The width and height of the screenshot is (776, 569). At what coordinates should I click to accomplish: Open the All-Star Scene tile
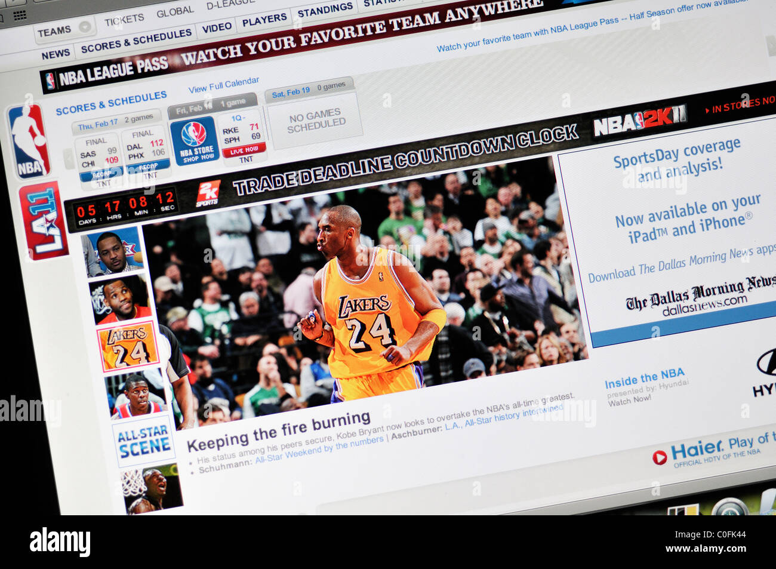(x=144, y=440)
